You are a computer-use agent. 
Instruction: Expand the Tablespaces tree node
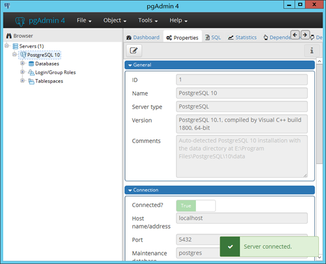click(22, 80)
